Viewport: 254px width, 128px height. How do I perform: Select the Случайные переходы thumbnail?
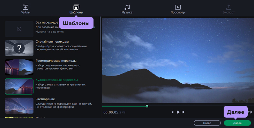pos(19,48)
